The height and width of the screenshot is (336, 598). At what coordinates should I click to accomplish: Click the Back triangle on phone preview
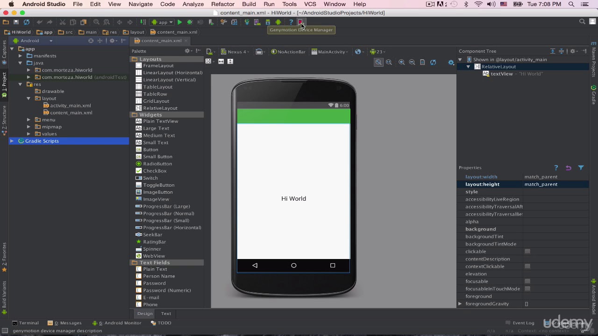(x=255, y=265)
